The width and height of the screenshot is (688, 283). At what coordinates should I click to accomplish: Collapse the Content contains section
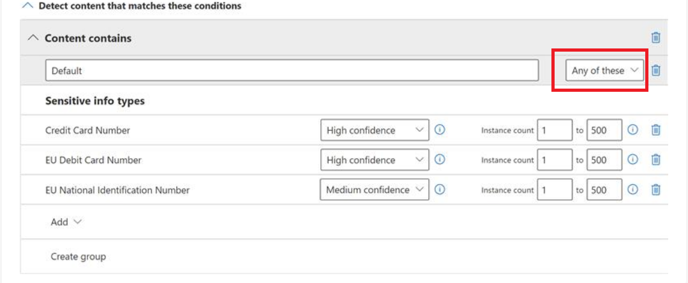33,38
